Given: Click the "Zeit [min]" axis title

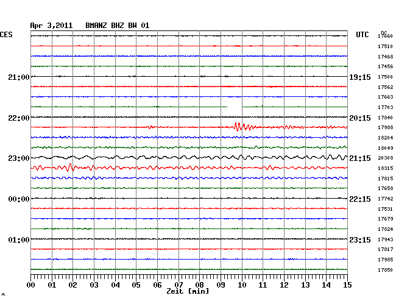Looking at the screenshot, I should click(188, 291).
